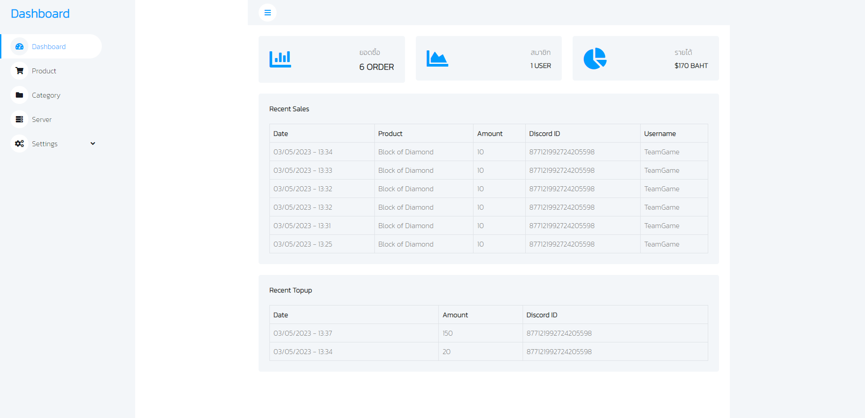The width and height of the screenshot is (865, 418).
Task: Select the 6 ORDER value
Action: (377, 67)
